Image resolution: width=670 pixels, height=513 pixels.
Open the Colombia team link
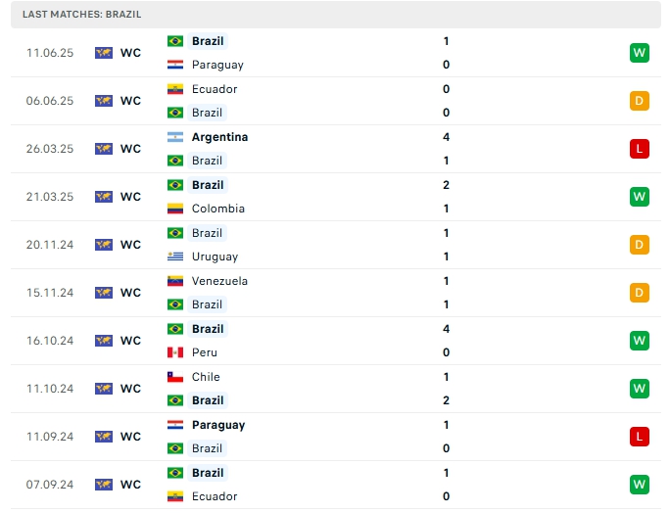(x=217, y=209)
